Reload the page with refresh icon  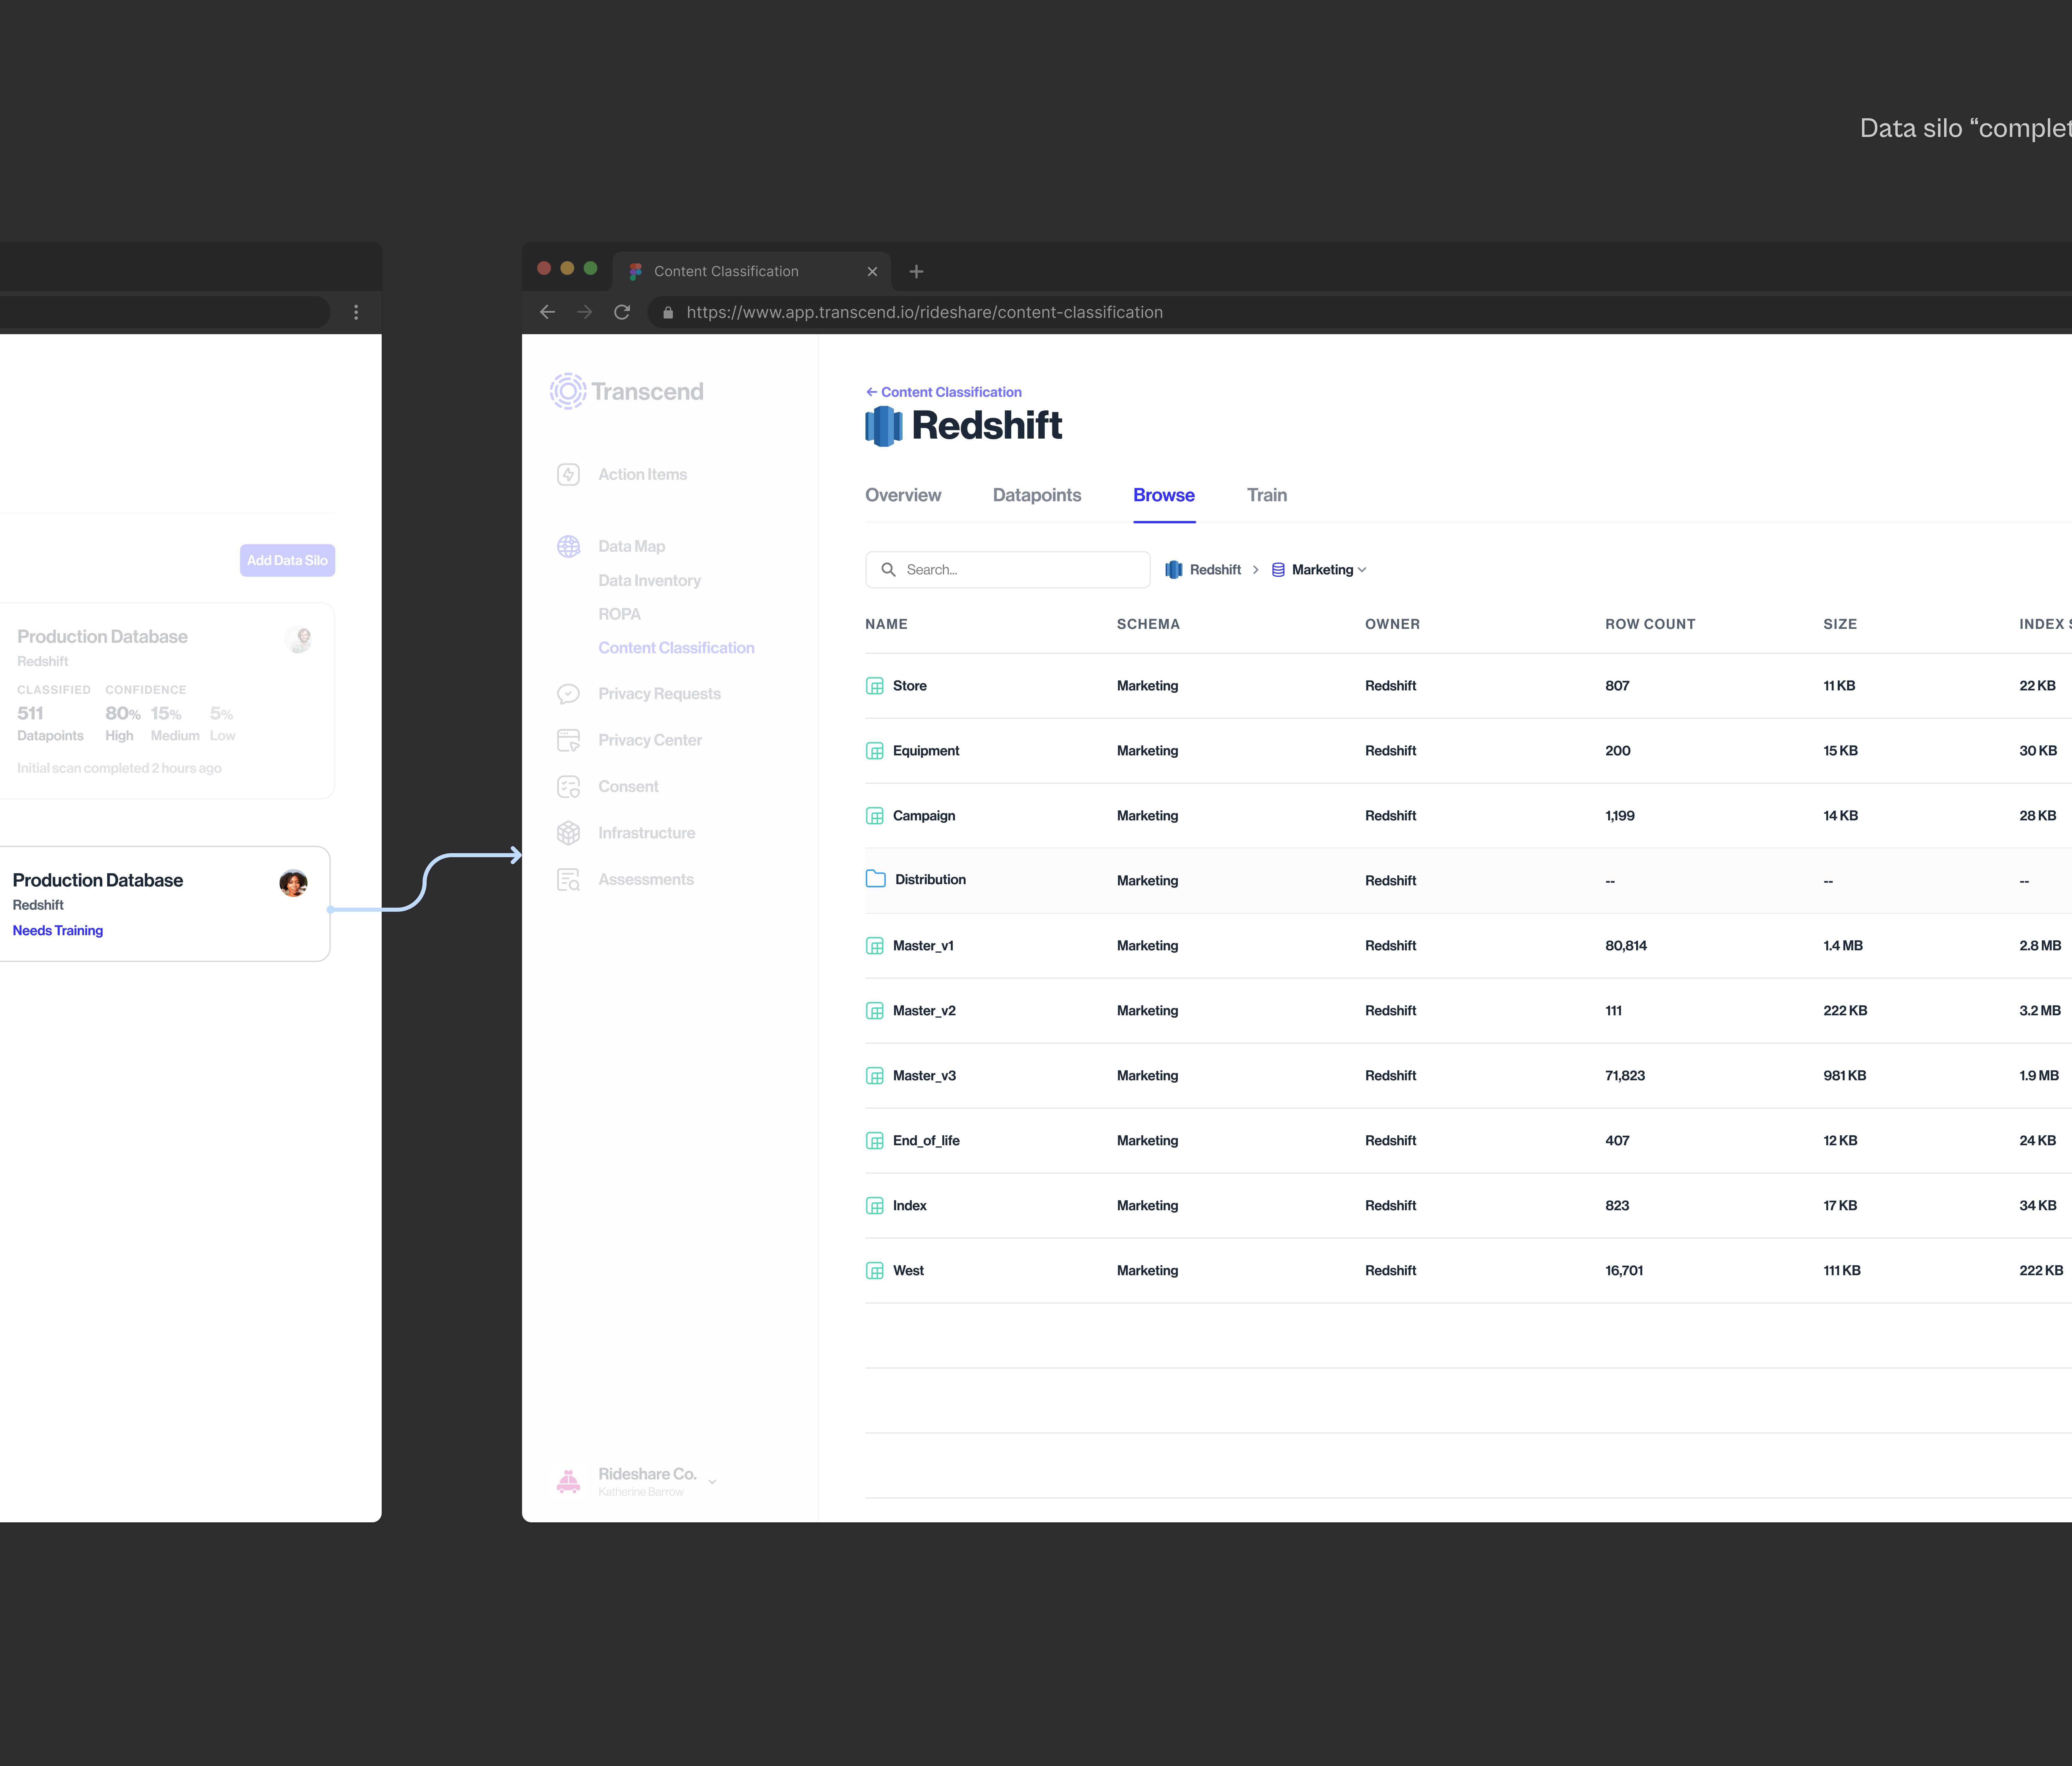(622, 312)
